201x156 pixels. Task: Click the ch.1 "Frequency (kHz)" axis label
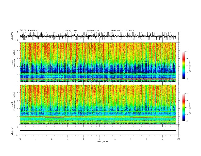tap(14, 59)
